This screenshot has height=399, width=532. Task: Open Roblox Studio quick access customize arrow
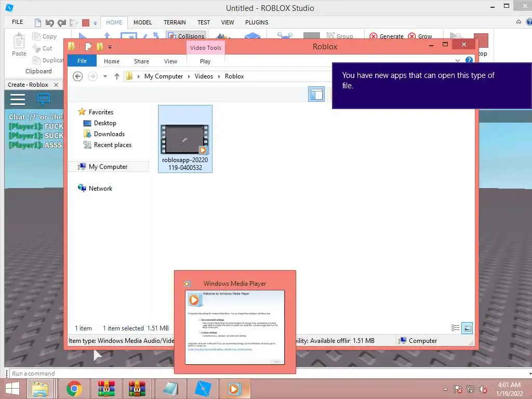pos(96,23)
